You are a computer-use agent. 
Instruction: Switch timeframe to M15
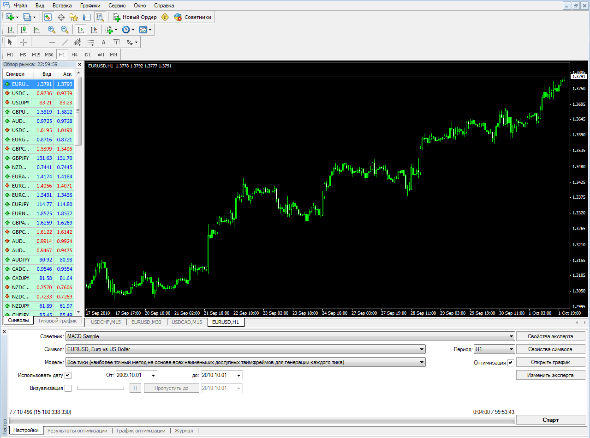tap(36, 55)
